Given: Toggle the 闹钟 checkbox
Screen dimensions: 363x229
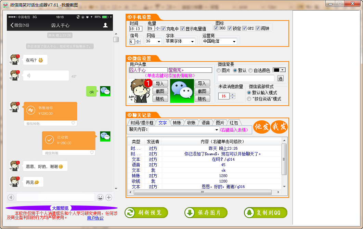Looking at the screenshot, I should coord(258,28).
